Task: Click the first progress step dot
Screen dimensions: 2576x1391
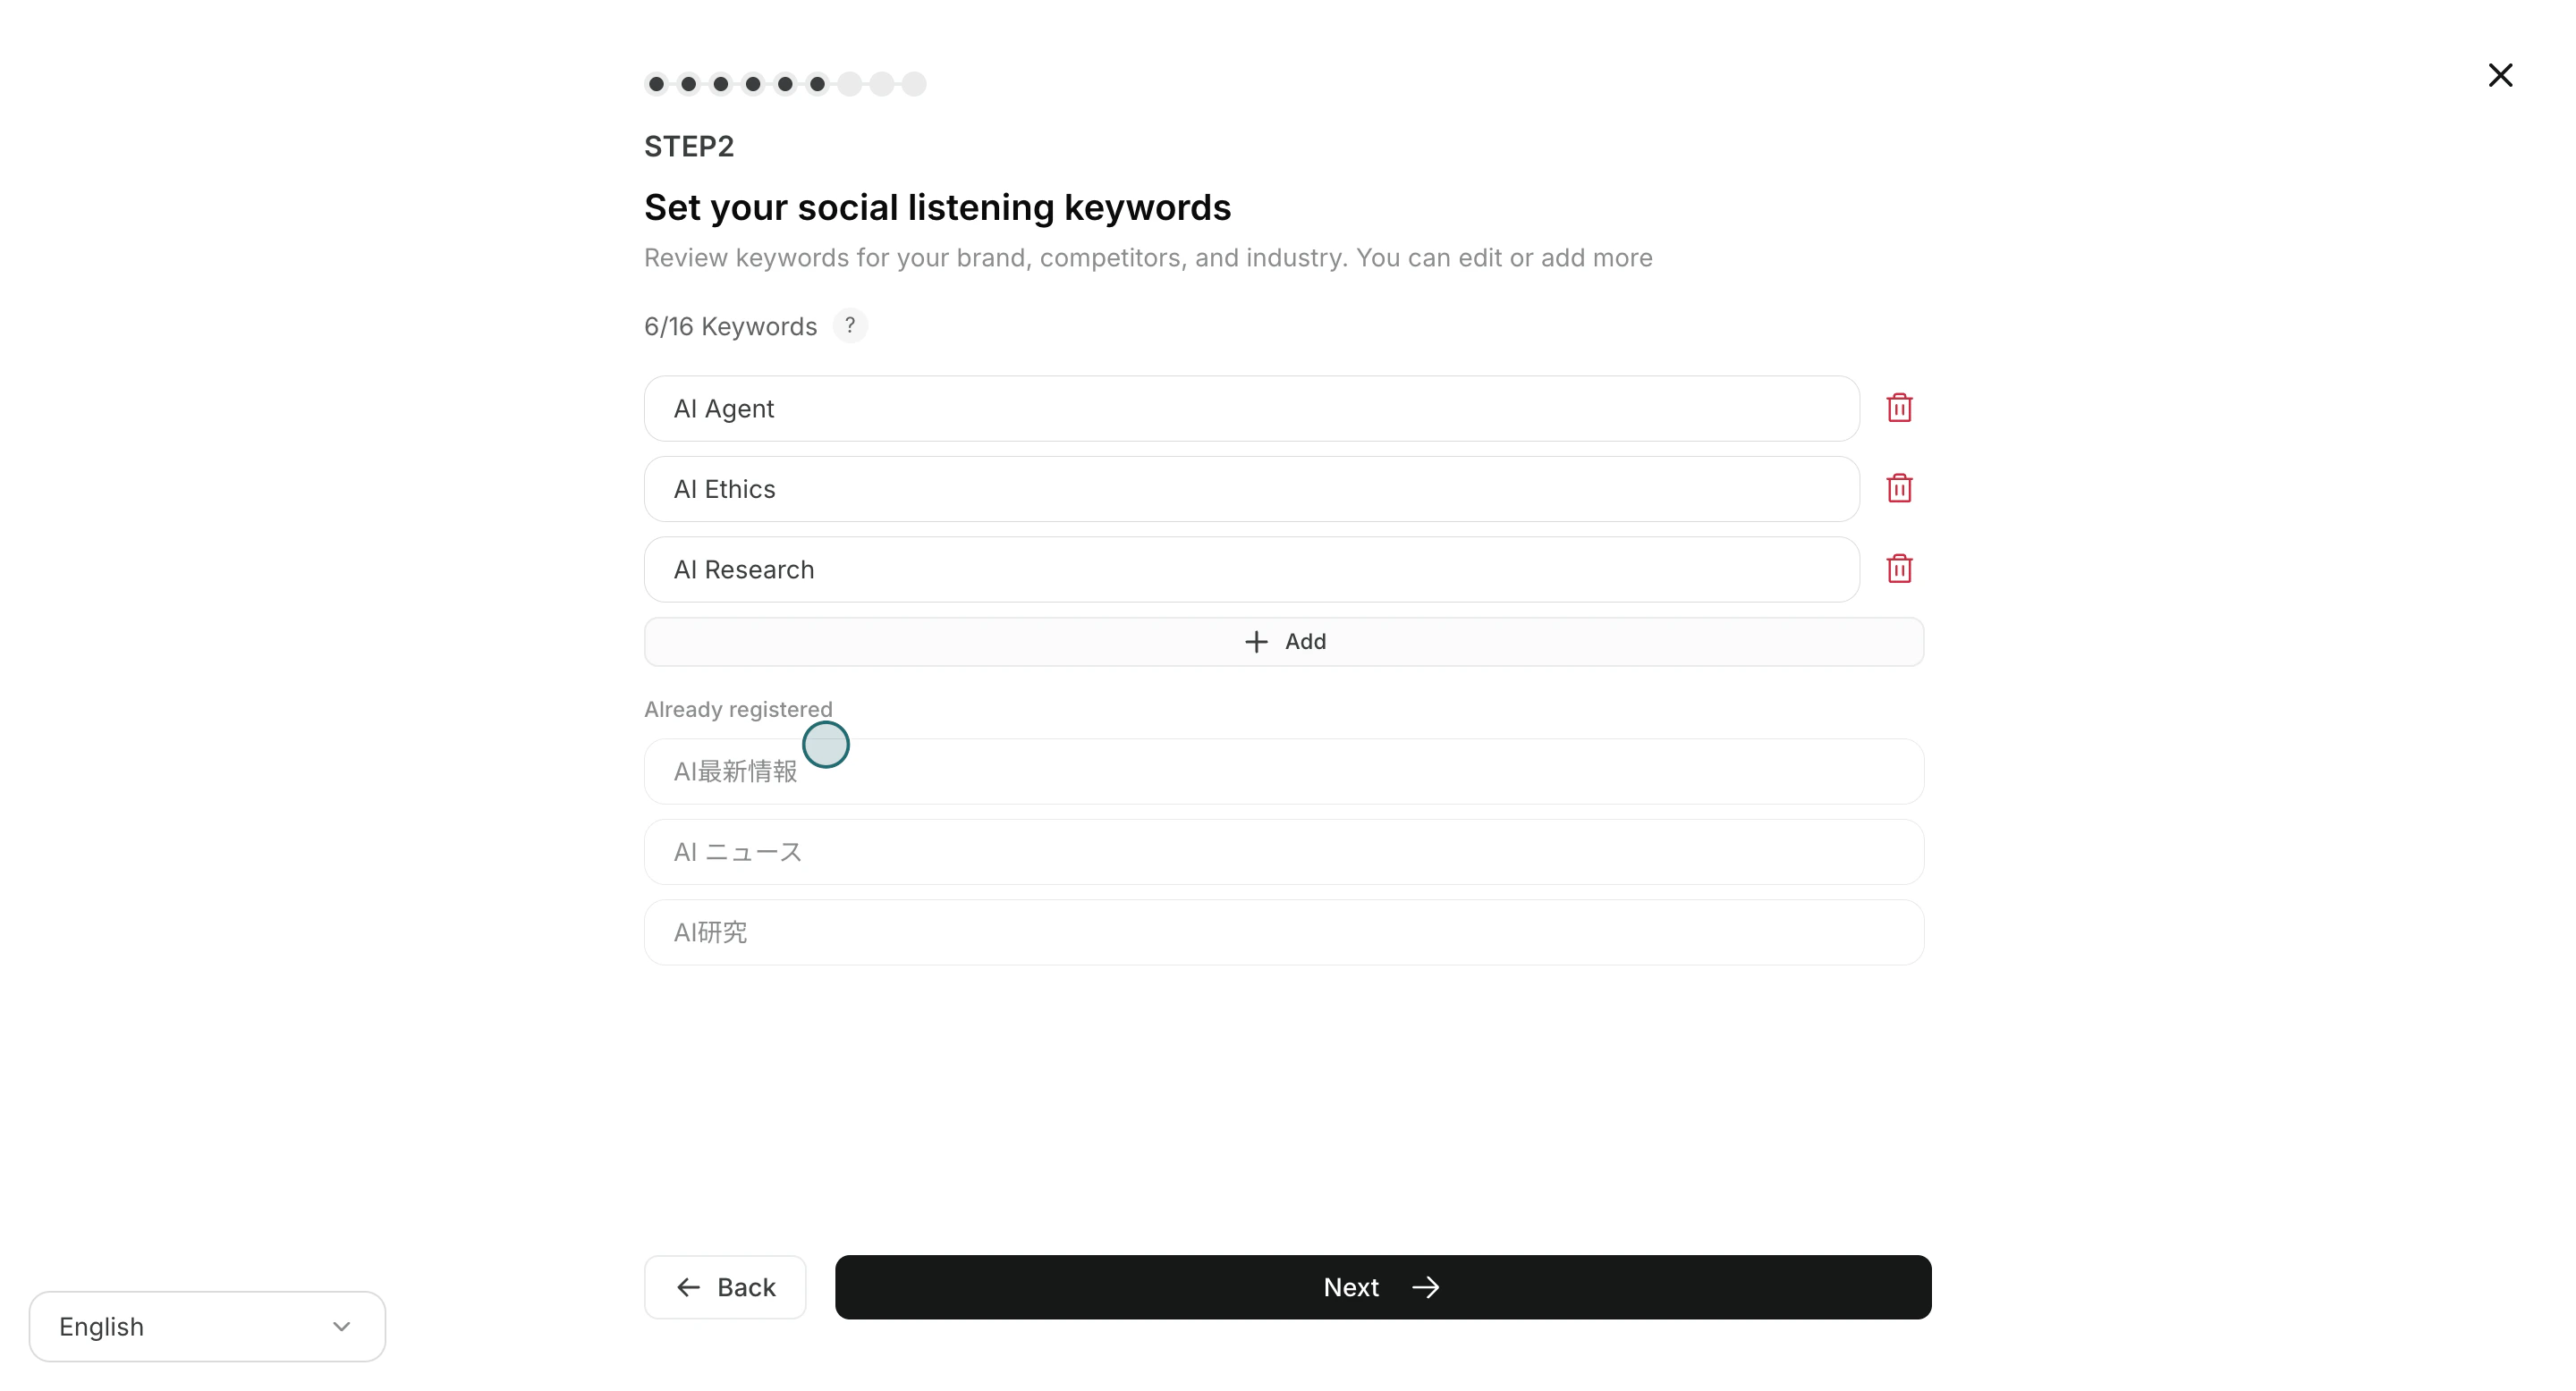Action: point(657,84)
